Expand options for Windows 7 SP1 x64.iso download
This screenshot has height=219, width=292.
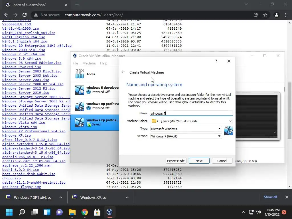pos(61,197)
